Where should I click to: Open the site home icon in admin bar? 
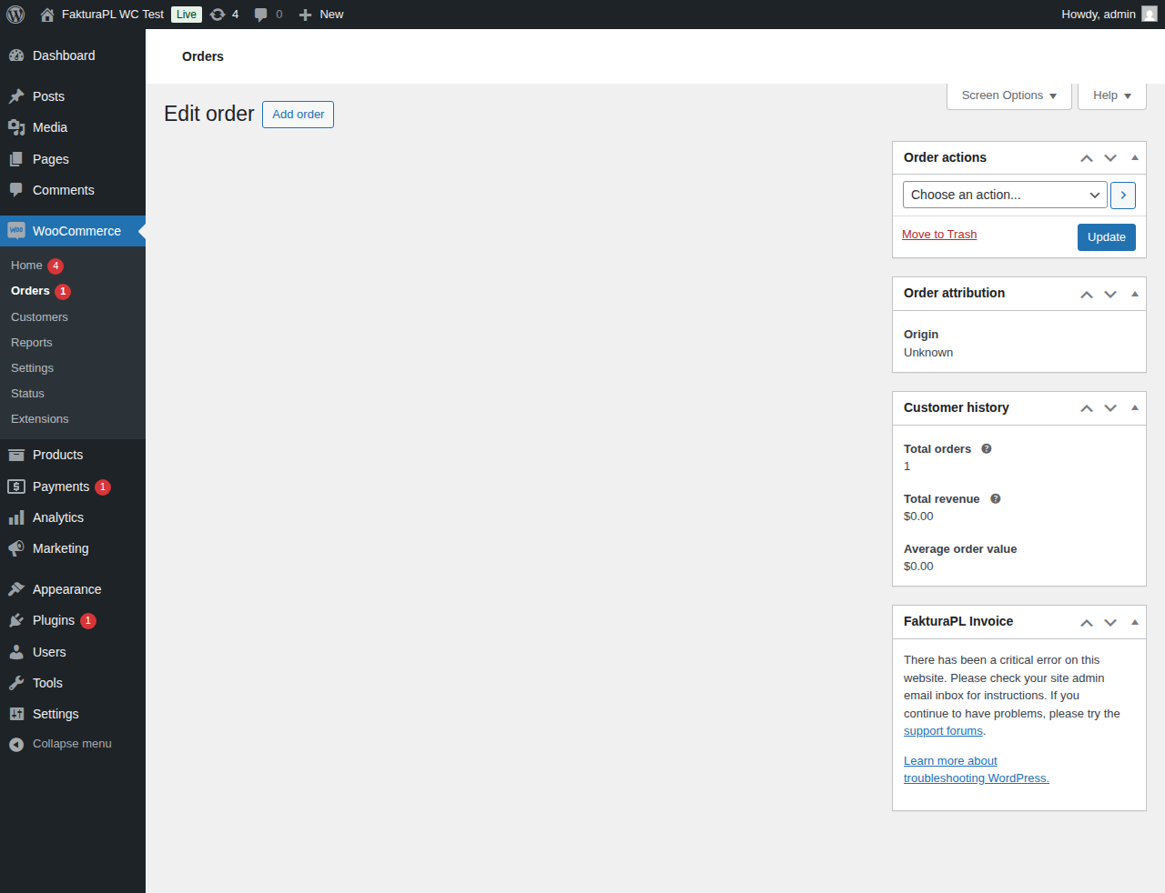point(47,15)
